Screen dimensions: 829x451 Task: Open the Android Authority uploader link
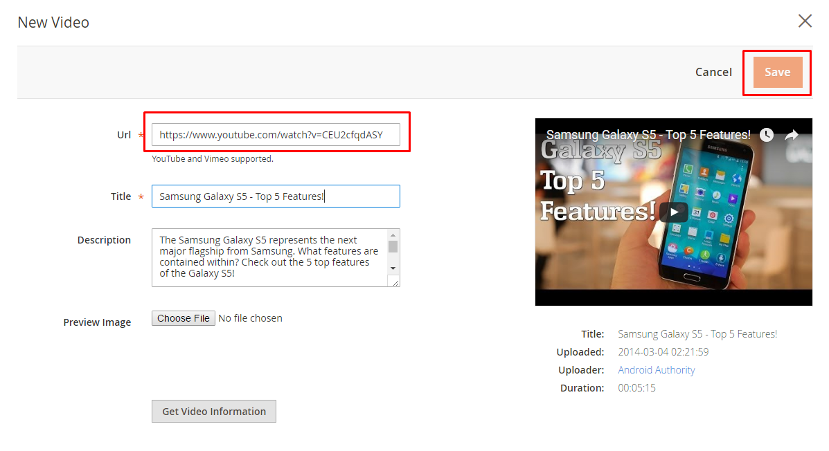pyautogui.click(x=656, y=369)
